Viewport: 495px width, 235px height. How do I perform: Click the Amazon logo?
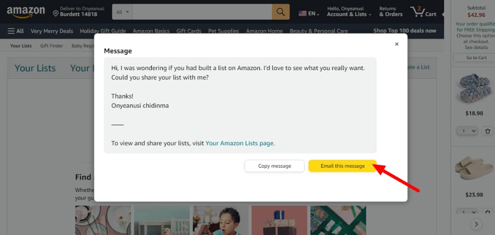tap(26, 12)
